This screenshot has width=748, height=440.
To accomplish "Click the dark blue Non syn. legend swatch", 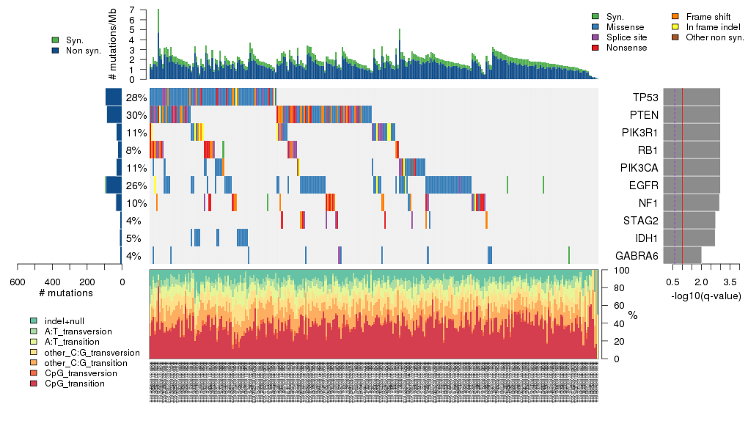I will click(56, 51).
